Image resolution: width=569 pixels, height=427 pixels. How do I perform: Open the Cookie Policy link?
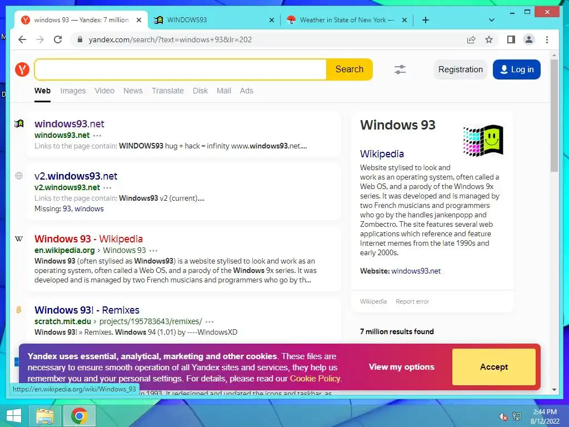click(x=315, y=379)
